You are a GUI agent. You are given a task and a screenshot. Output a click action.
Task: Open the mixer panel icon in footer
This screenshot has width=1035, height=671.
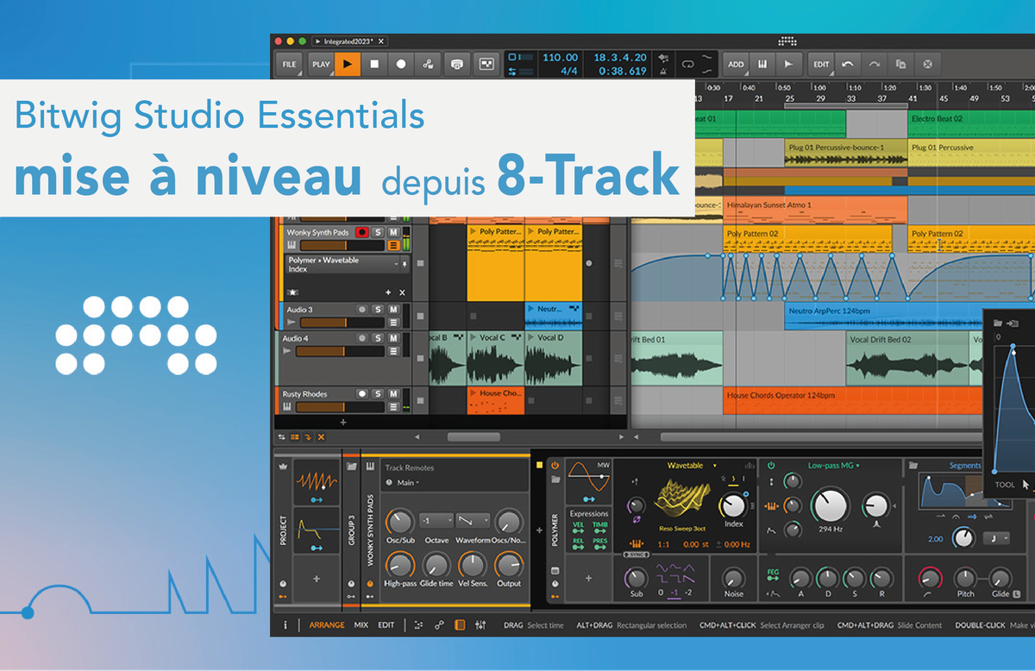point(480,625)
